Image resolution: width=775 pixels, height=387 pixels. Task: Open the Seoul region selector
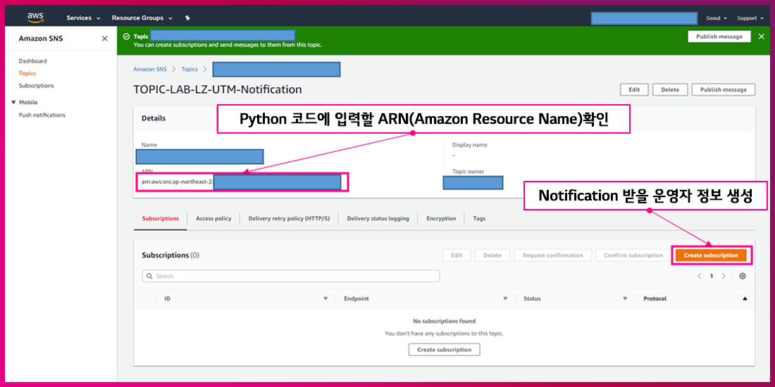tap(716, 18)
